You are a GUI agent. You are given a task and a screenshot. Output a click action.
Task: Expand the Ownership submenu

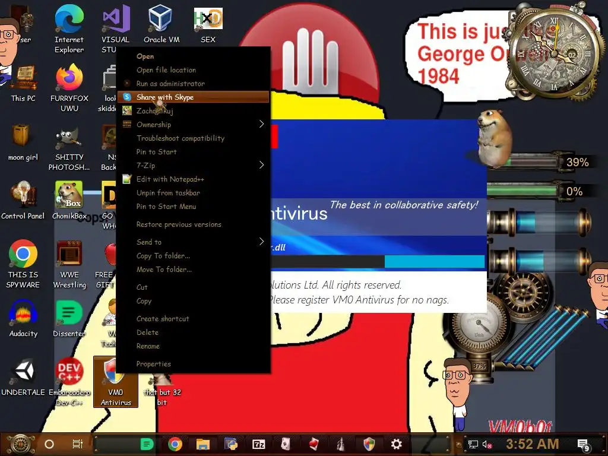pos(193,125)
